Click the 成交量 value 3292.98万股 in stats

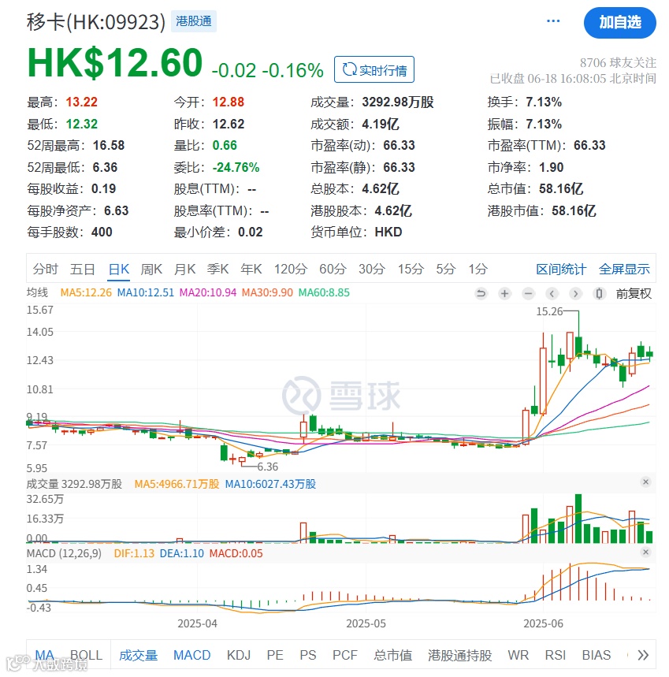pos(397,102)
